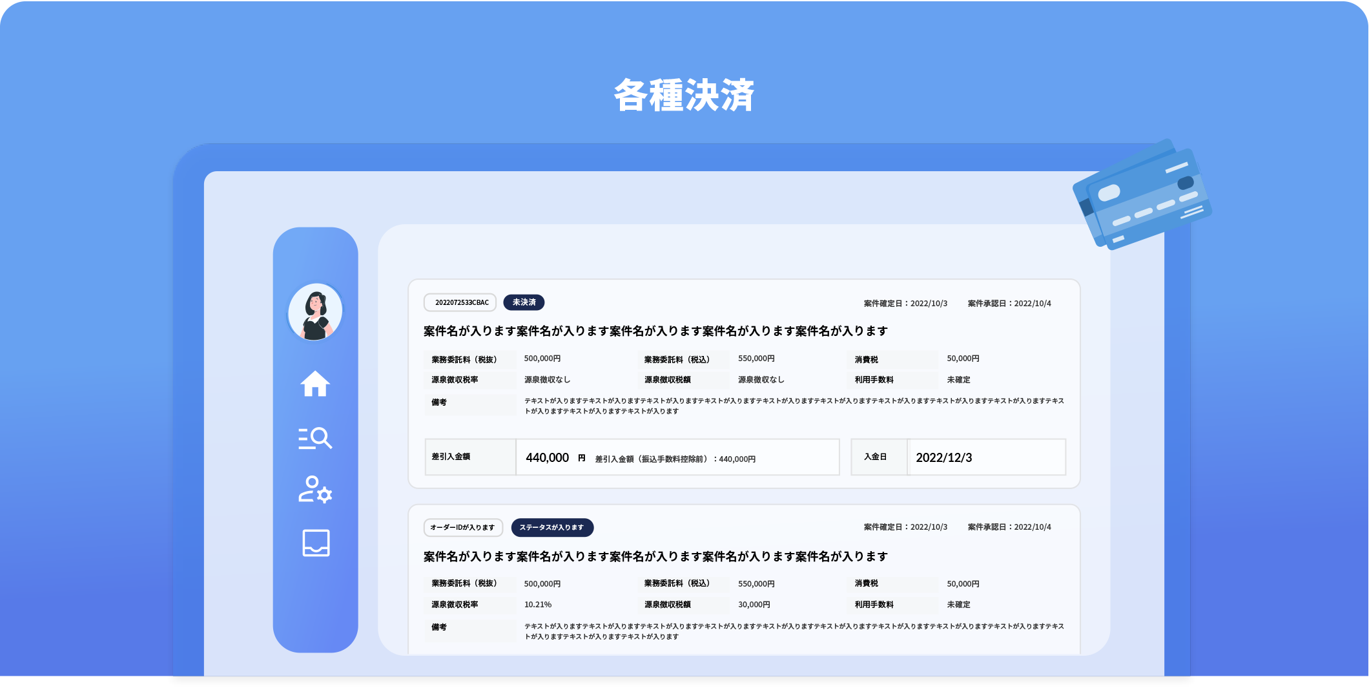The height and width of the screenshot is (690, 1369).
Task: Click the first card's project title text
Action: (655, 331)
